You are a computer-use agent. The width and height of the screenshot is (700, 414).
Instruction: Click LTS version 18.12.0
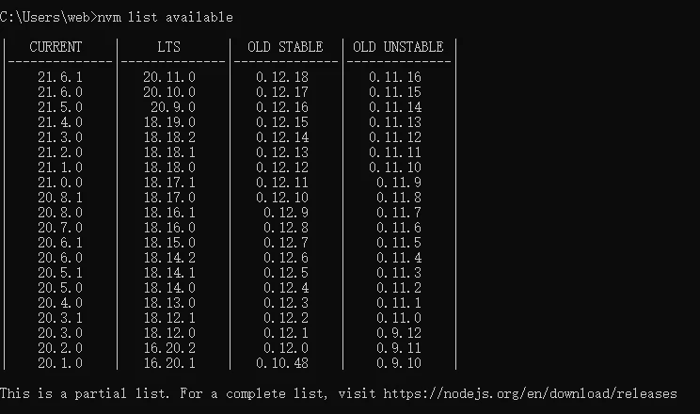point(169,333)
